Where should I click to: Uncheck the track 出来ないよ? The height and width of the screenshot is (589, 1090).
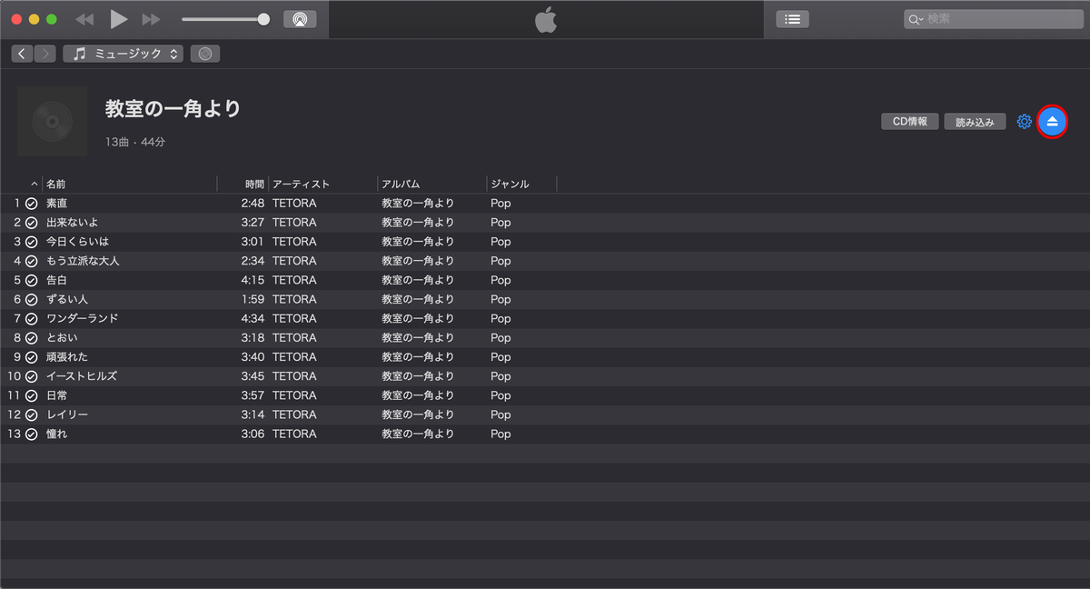coord(31,222)
